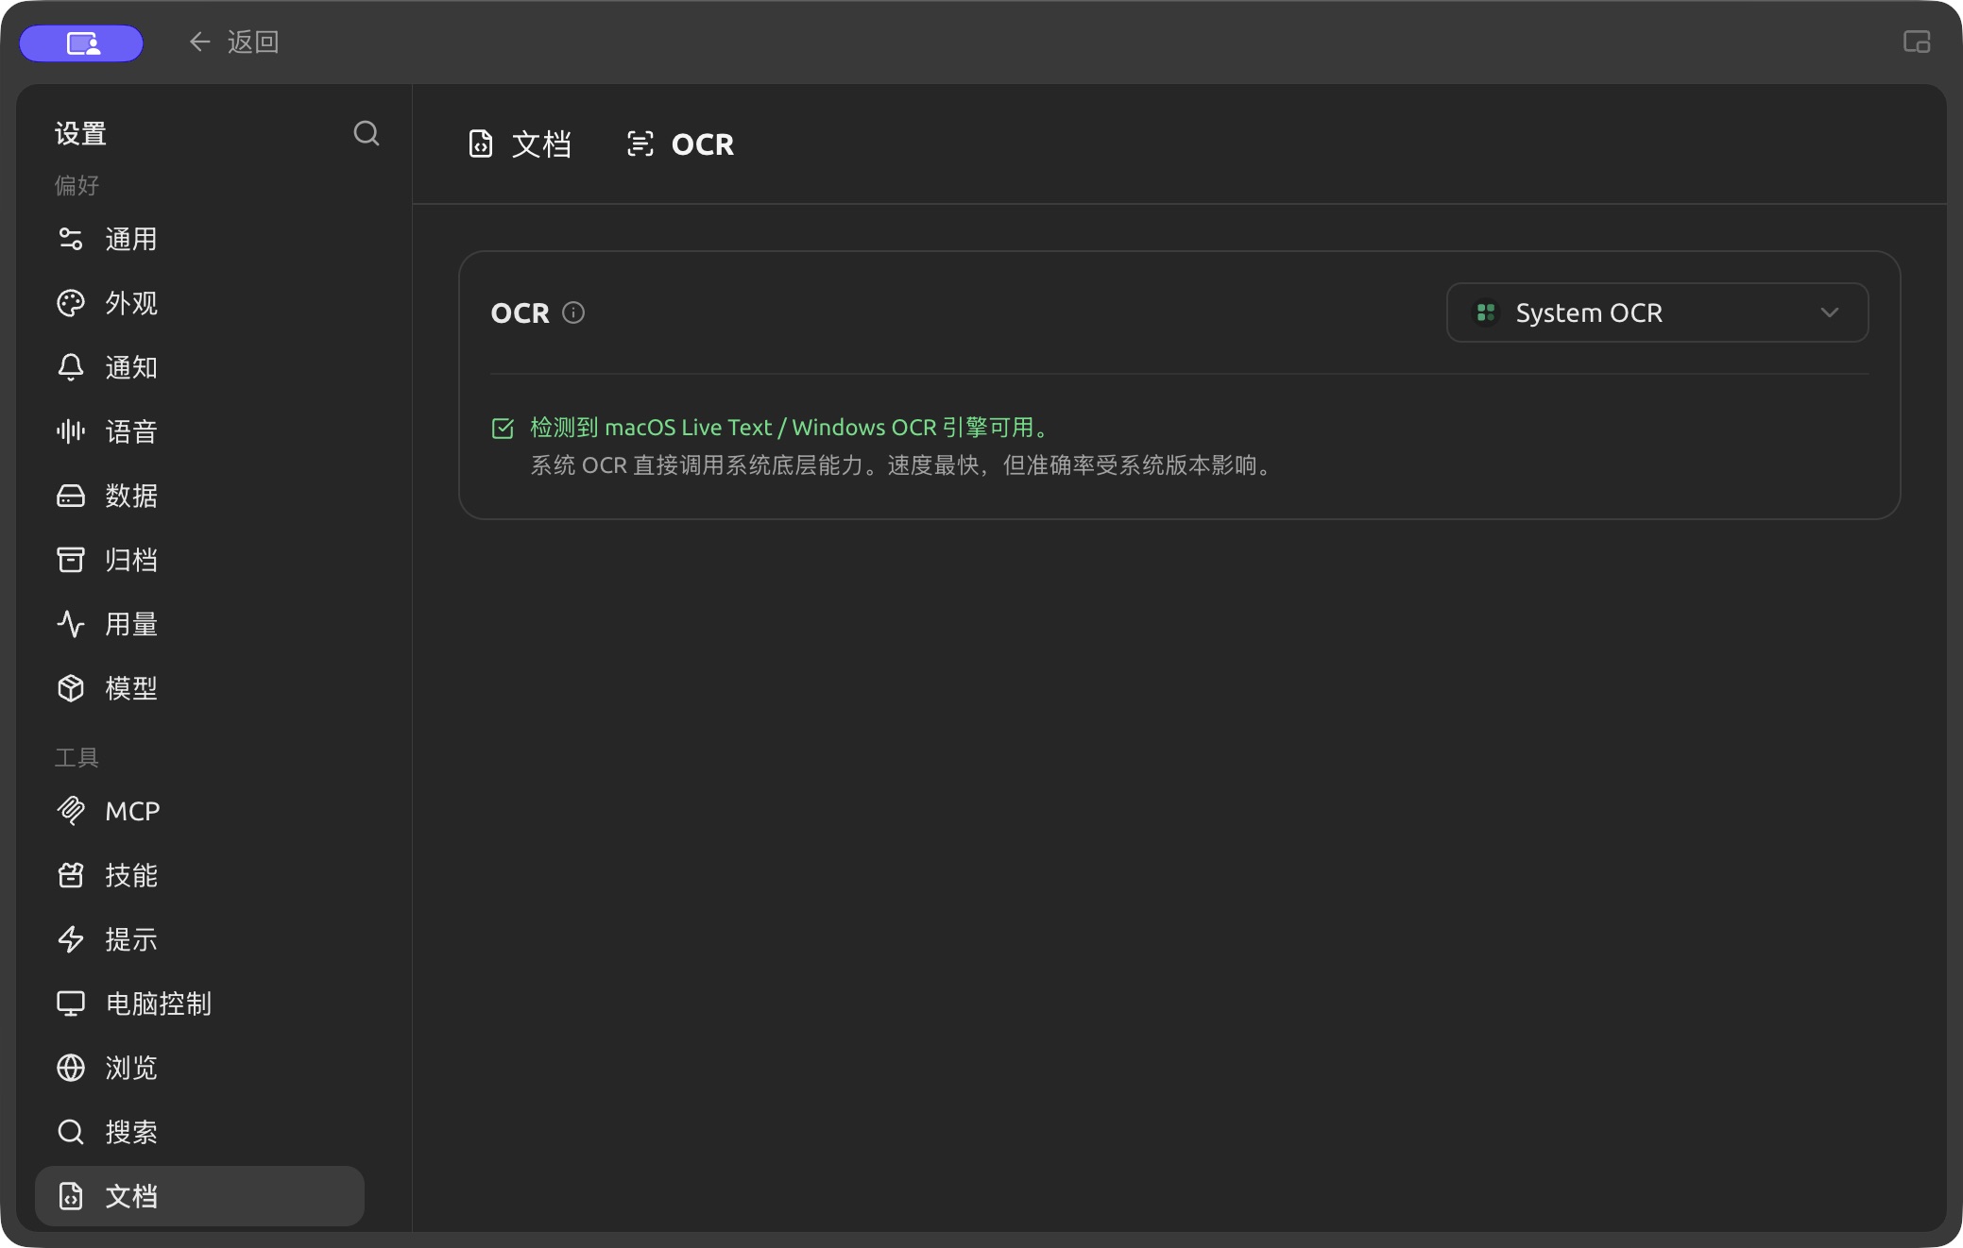Click the 偏好 section label

(77, 186)
